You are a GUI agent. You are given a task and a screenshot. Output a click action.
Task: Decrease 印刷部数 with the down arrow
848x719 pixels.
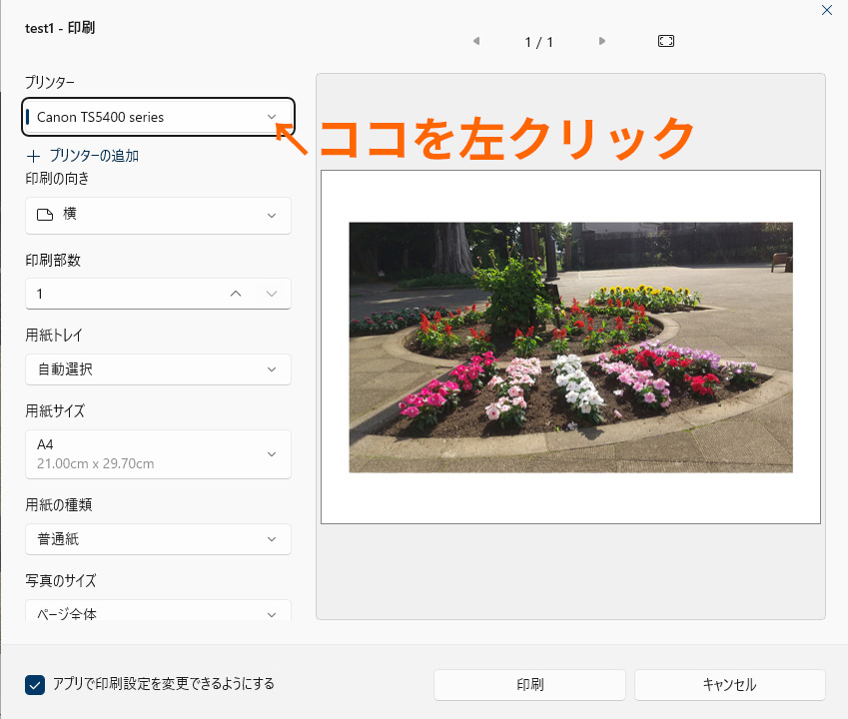click(x=272, y=294)
